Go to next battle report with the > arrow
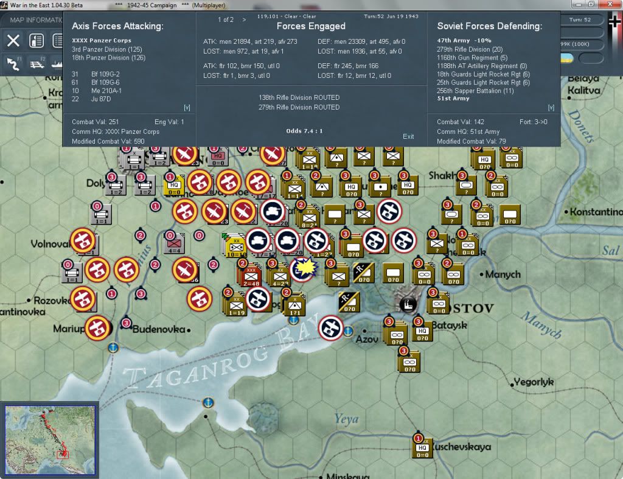623x479 pixels. point(244,19)
